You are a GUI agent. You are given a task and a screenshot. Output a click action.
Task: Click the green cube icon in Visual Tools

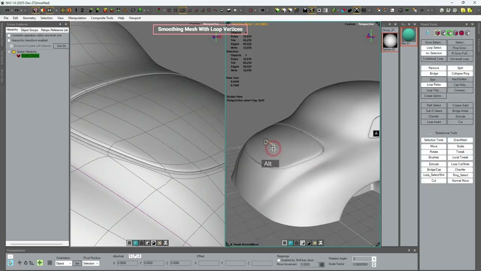(449, 33)
